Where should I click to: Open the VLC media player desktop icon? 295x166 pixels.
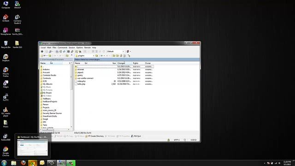(x=6, y=112)
